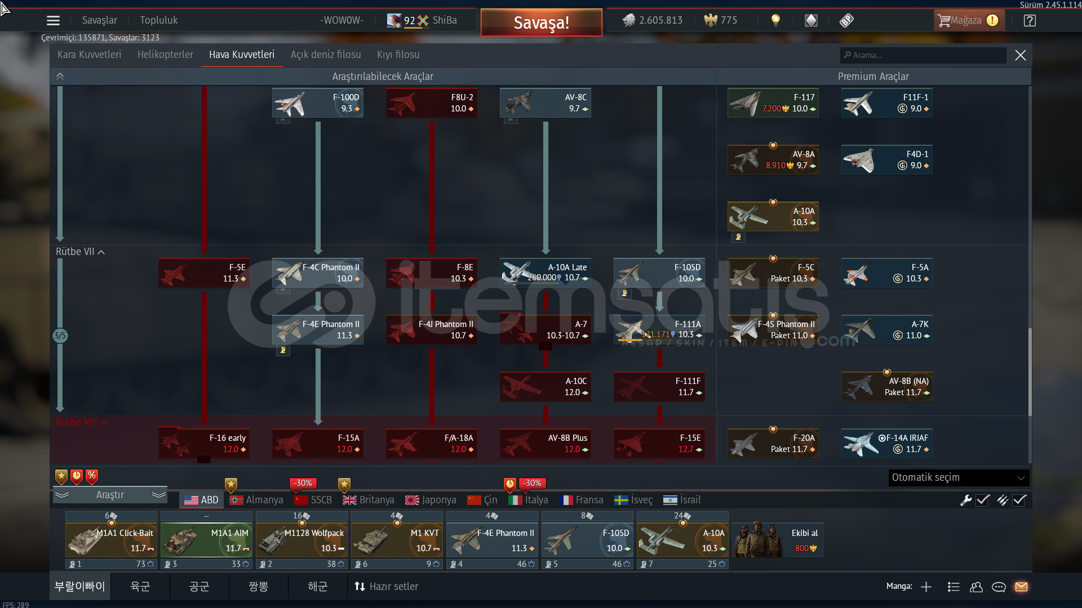This screenshot has height=608, width=1082.
Task: Click the star badge above Britanya
Action: tap(344, 484)
